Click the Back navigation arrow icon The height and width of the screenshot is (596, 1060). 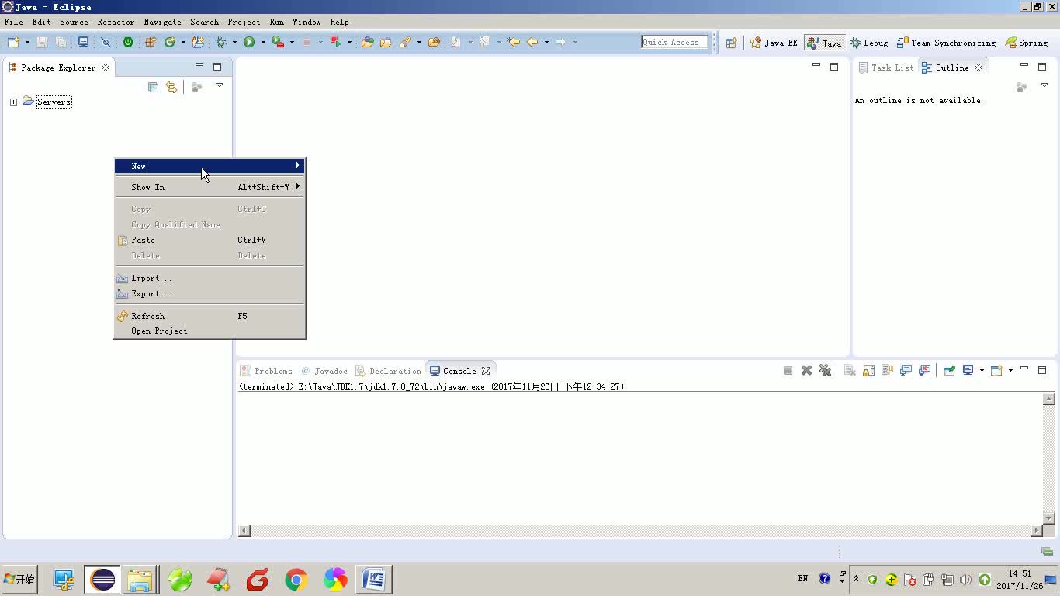pos(532,42)
